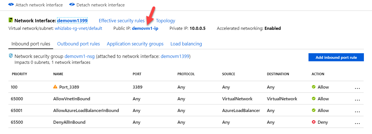Open the demovm1-nsg security group link
The width and height of the screenshot is (372, 134).
[80, 56]
